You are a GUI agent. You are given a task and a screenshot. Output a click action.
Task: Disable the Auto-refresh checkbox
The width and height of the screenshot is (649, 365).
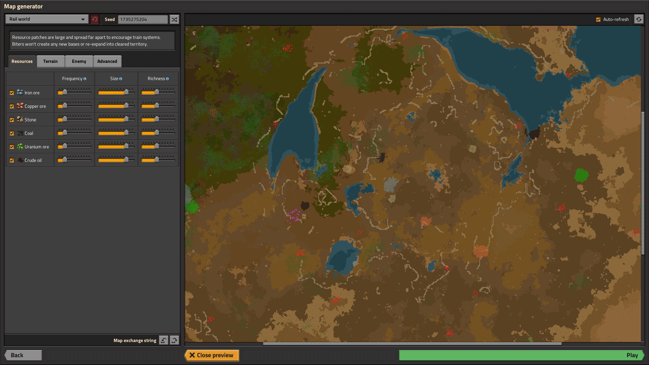(x=598, y=20)
